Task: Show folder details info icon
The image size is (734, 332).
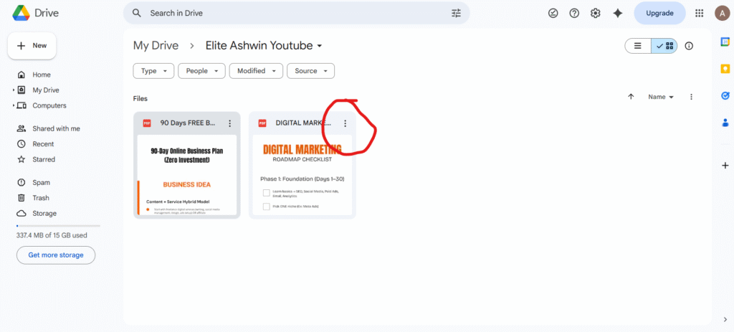Action: [689, 46]
